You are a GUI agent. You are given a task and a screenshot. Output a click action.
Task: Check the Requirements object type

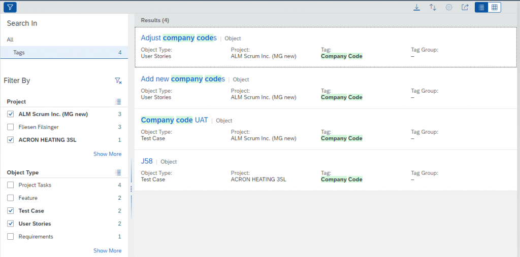click(x=10, y=236)
